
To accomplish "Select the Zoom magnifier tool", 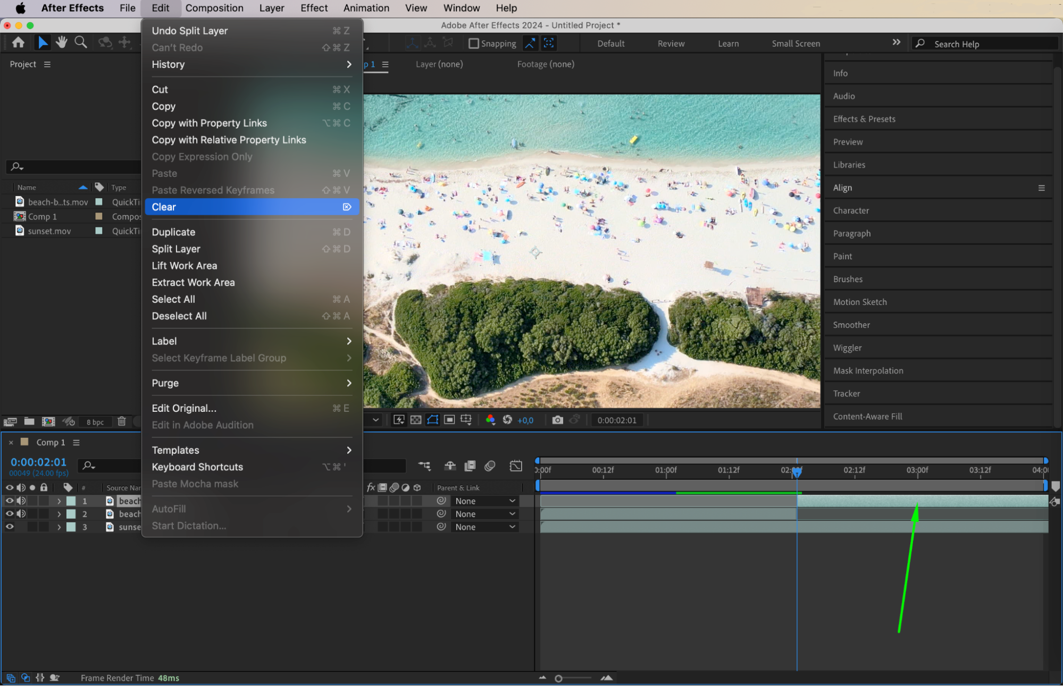I will (81, 43).
